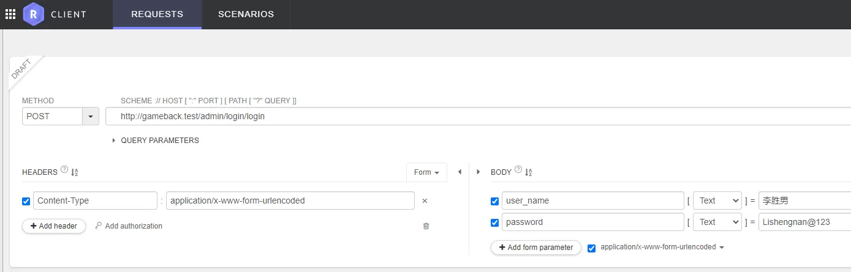Click the body help question mark icon

click(518, 172)
